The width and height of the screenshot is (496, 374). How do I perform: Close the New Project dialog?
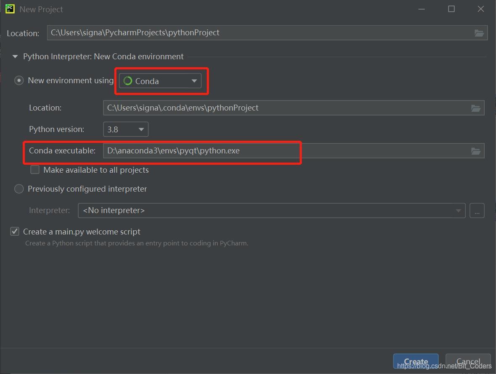481,9
